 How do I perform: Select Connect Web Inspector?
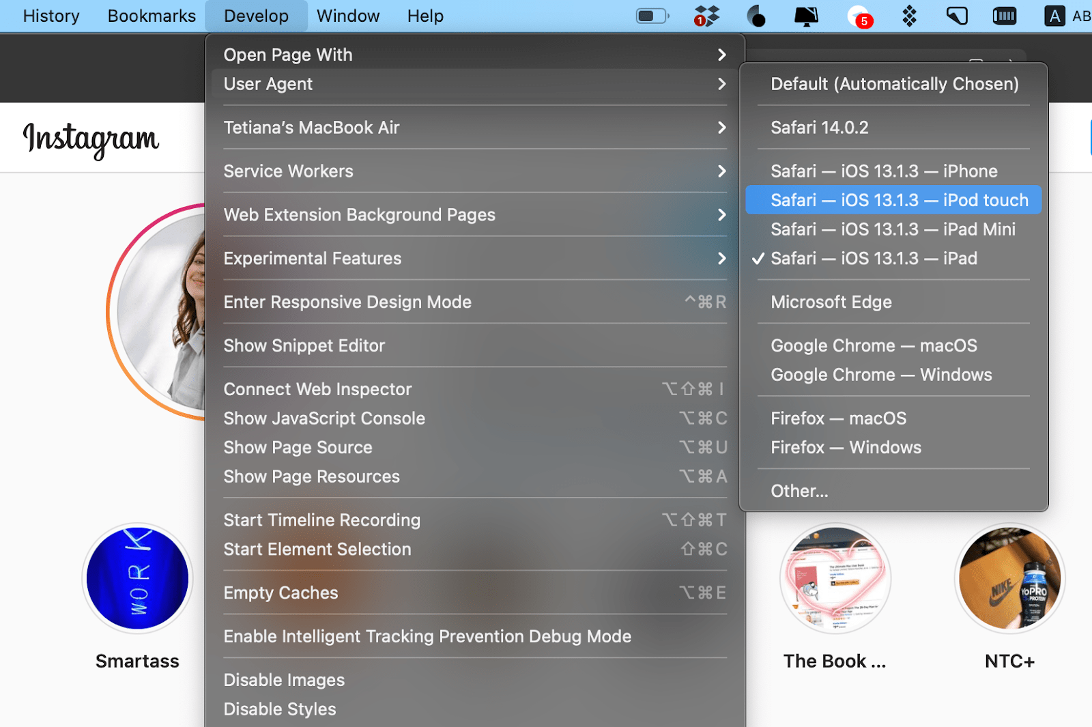[x=475, y=389]
